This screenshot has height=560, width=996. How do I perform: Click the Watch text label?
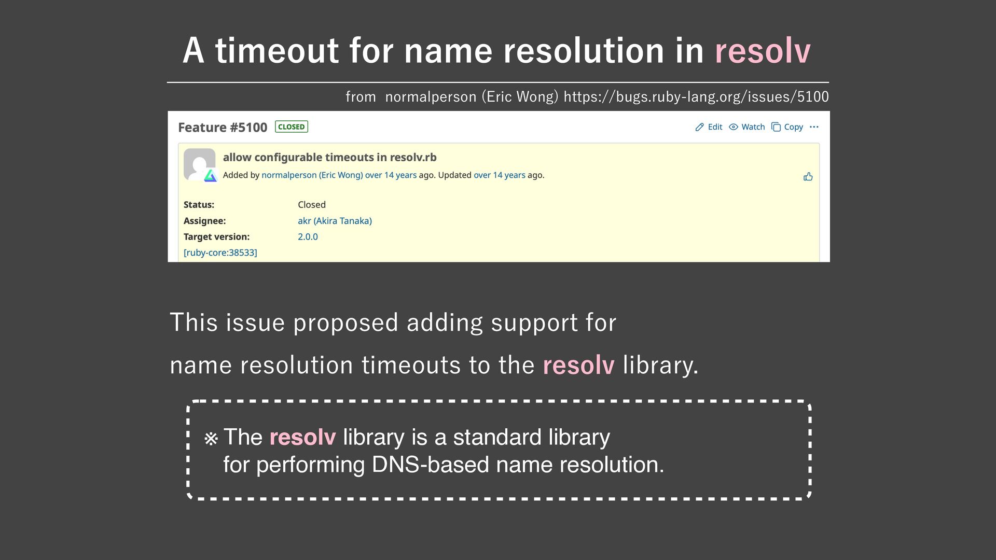(x=753, y=127)
